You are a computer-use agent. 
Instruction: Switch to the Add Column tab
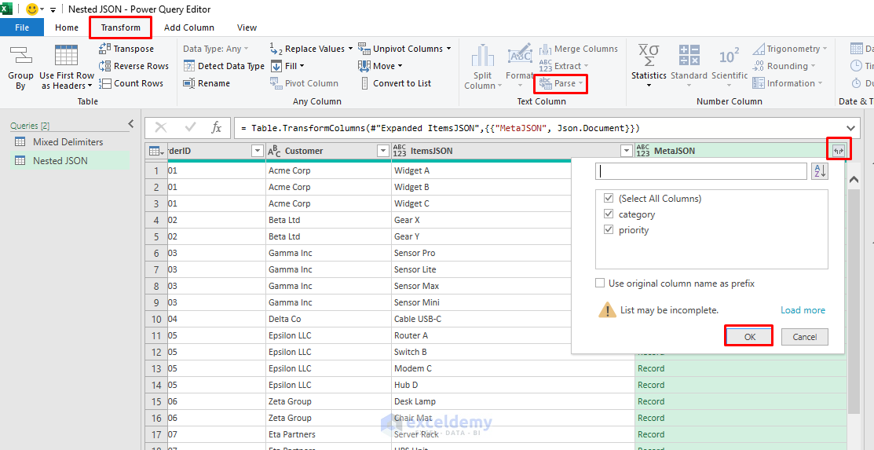(x=189, y=27)
